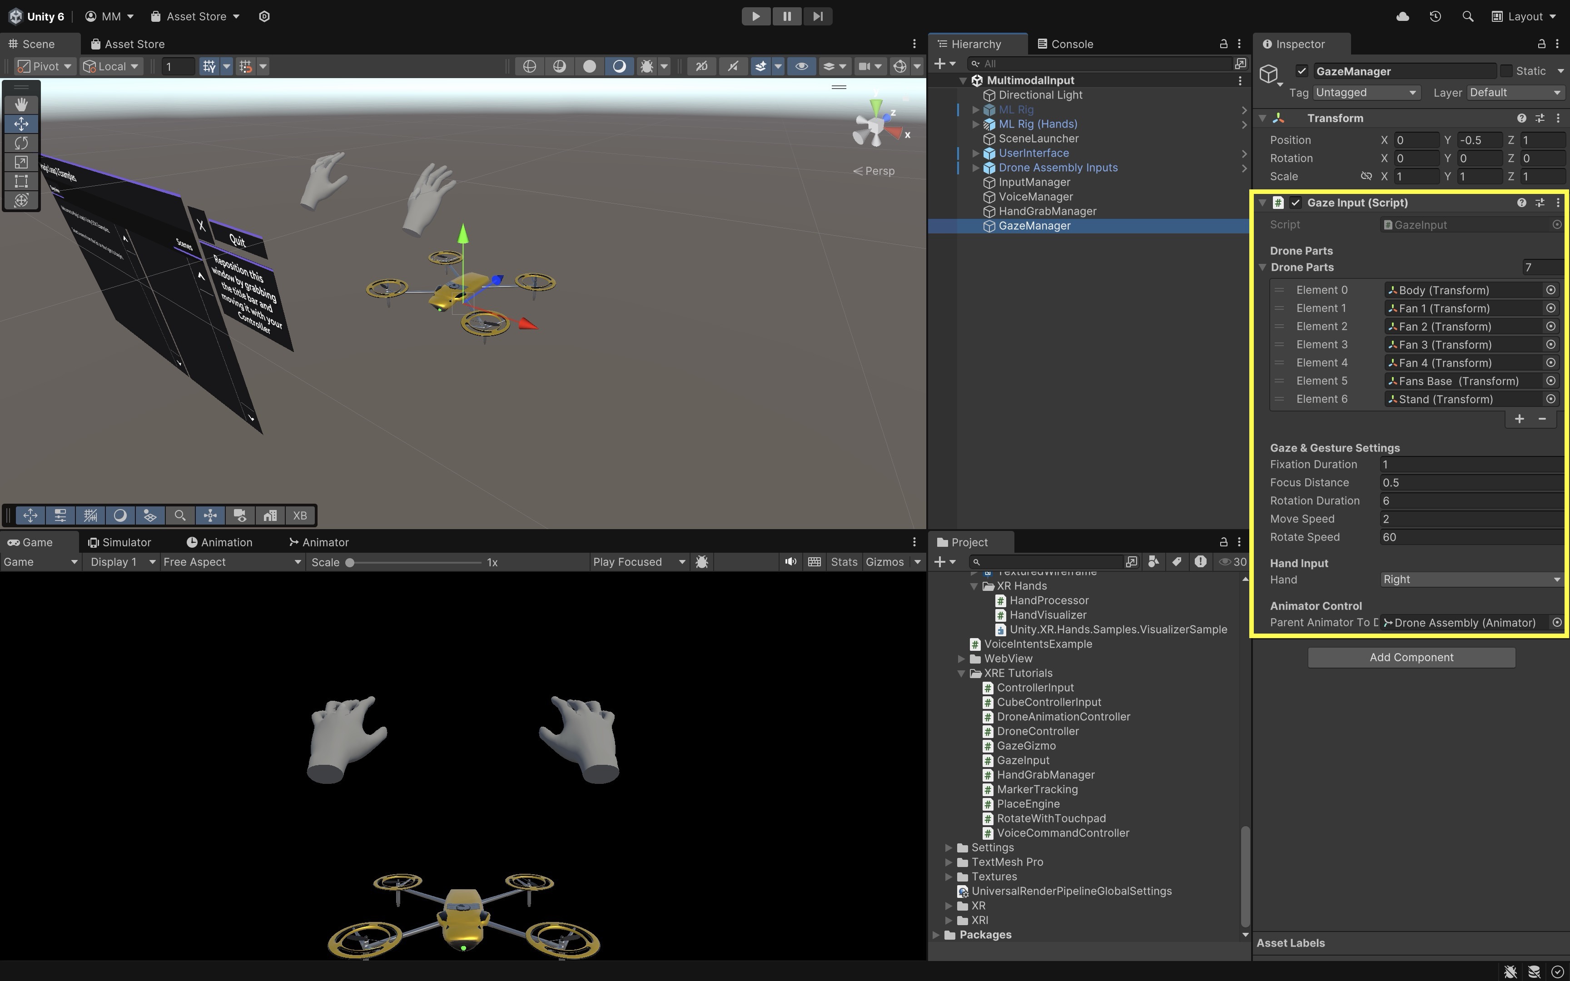The width and height of the screenshot is (1570, 981).
Task: Select the Hand view tool
Action: pos(21,104)
